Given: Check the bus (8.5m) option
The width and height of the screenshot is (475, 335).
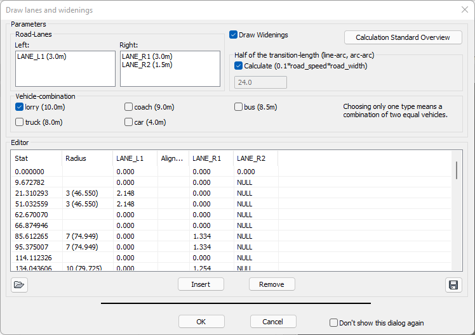Looking at the screenshot, I should [239, 107].
